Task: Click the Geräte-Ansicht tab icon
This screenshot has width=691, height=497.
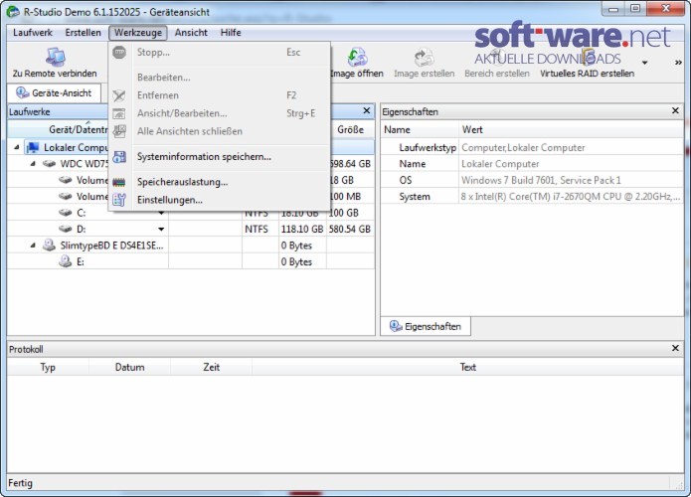Action: point(23,92)
